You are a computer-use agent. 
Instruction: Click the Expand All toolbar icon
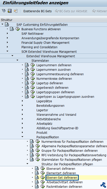(4, 11)
